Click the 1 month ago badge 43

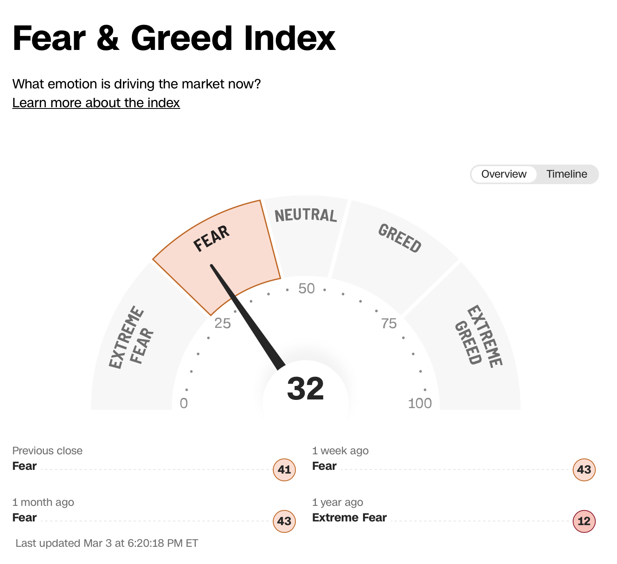284,521
